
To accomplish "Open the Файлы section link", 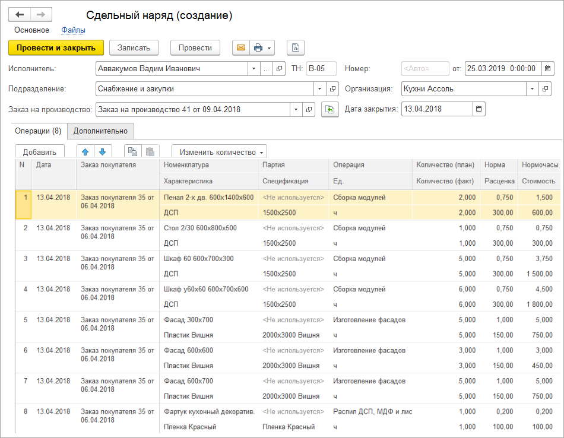I will click(73, 30).
